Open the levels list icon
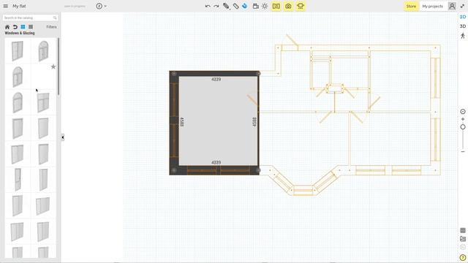Image resolution: width=468 pixels, height=263 pixels. click(463, 231)
